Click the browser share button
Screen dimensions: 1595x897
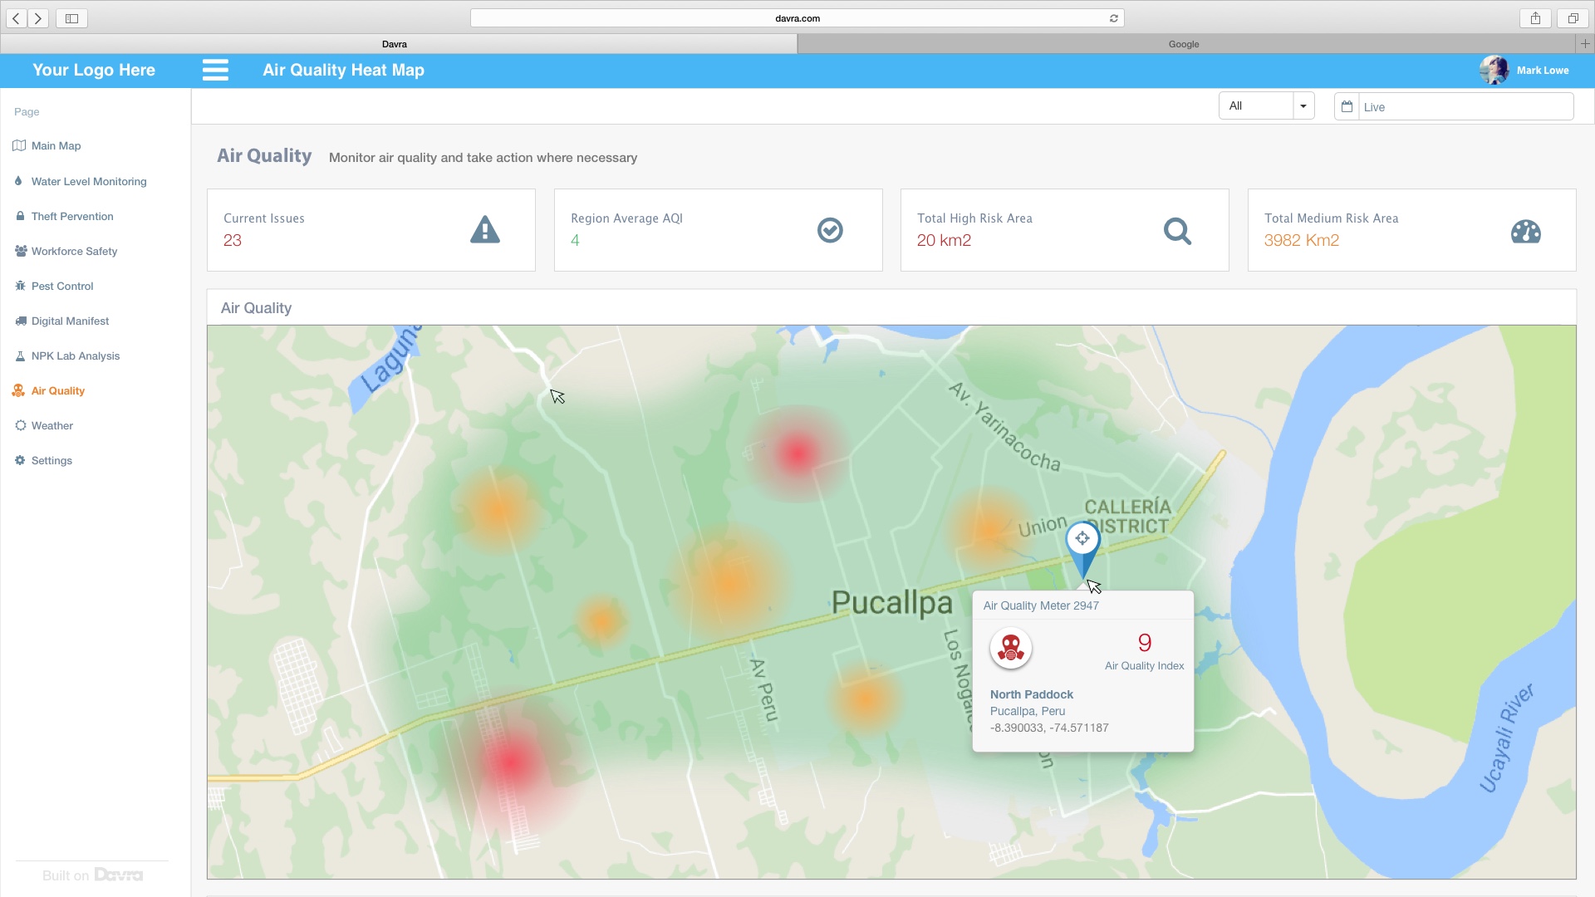pyautogui.click(x=1535, y=18)
